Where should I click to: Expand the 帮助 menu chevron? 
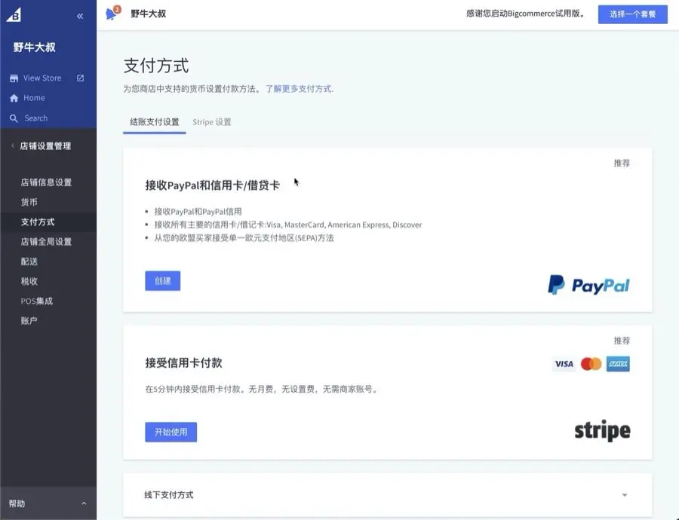[84, 503]
